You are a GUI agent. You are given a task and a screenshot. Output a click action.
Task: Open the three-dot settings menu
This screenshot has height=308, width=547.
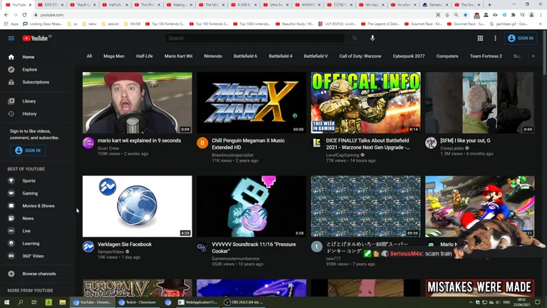[x=495, y=38]
